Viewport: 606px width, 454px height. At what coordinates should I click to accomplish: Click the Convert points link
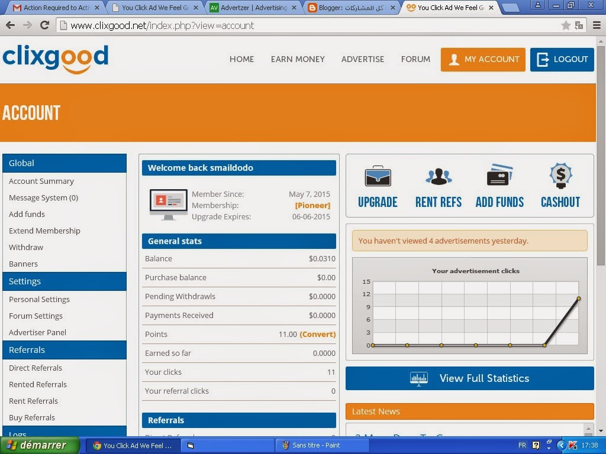318,335
